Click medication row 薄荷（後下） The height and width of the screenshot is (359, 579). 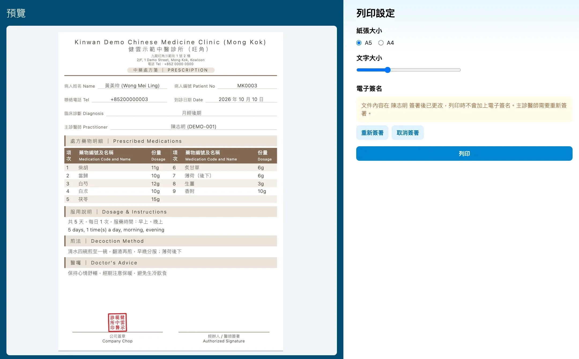click(x=224, y=175)
